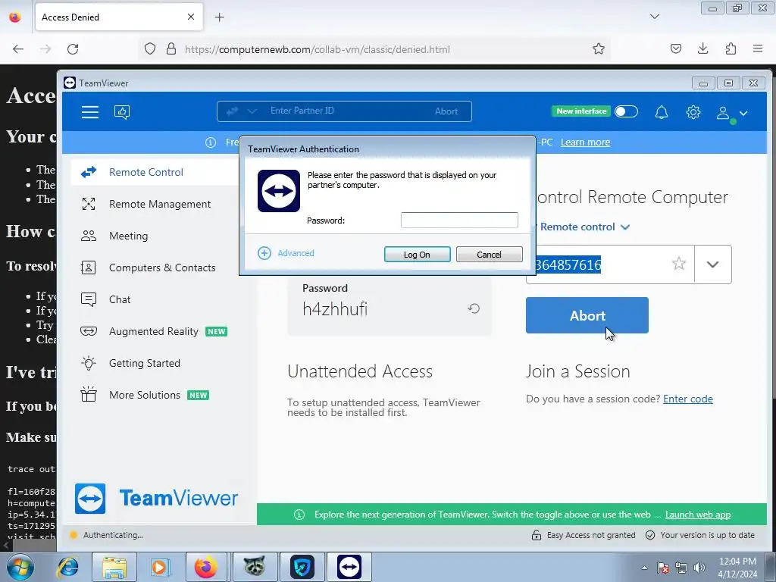Viewport: 776px width, 582px height.
Task: Click the volume speaker tray icon
Action: pyautogui.click(x=699, y=568)
